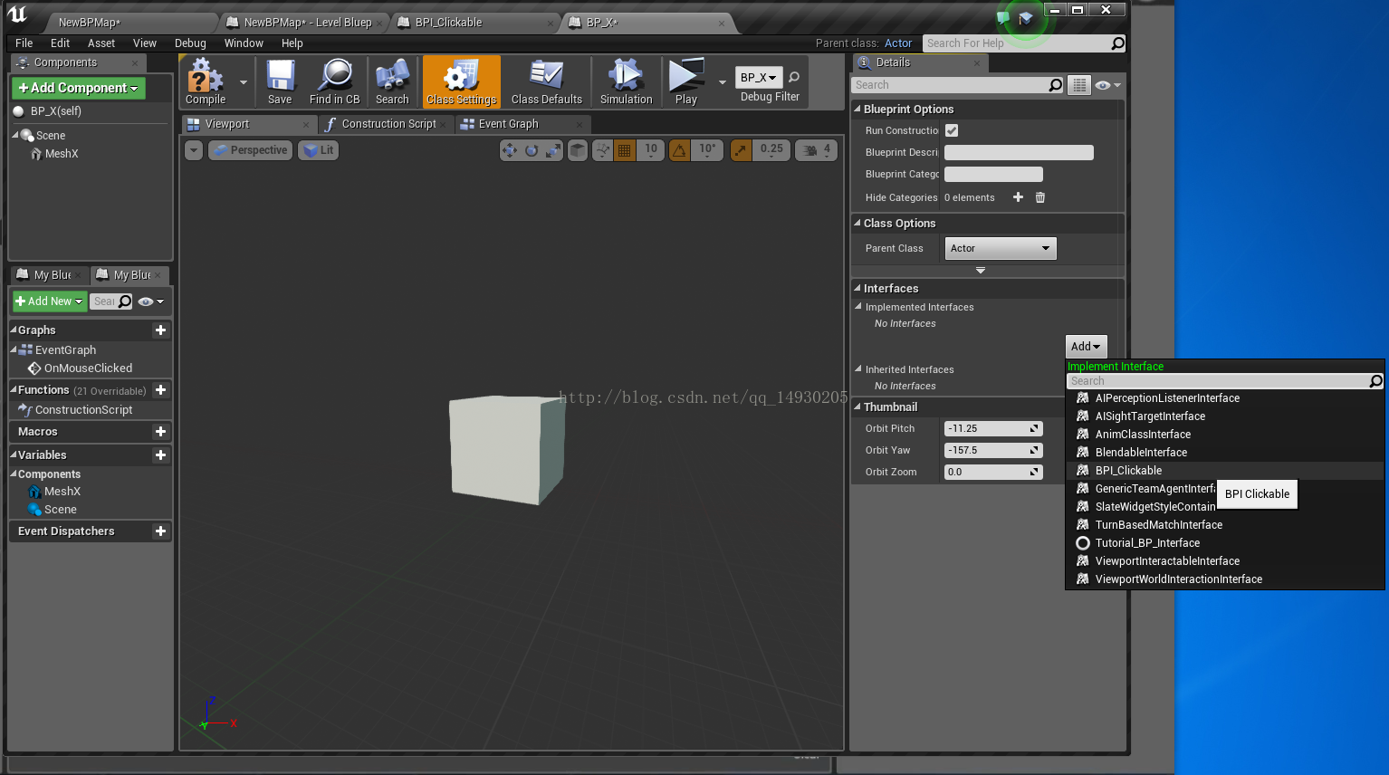1389x775 pixels.
Task: Open Find in CB
Action: pyautogui.click(x=334, y=81)
